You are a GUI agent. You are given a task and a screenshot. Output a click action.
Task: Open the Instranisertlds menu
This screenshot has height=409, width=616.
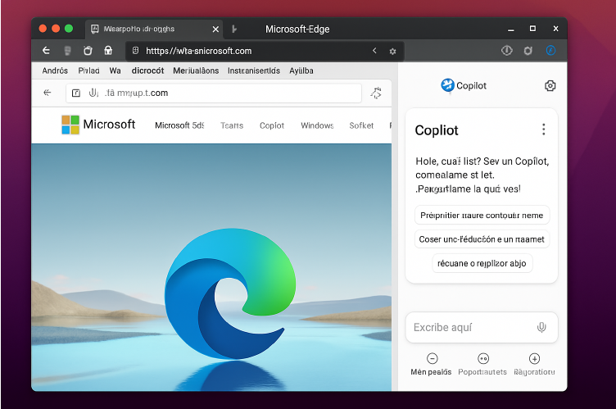click(x=254, y=70)
